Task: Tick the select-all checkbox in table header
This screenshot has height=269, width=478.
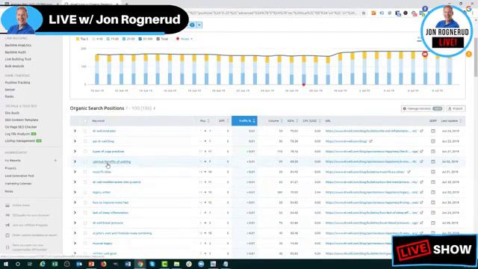Action: point(85,121)
